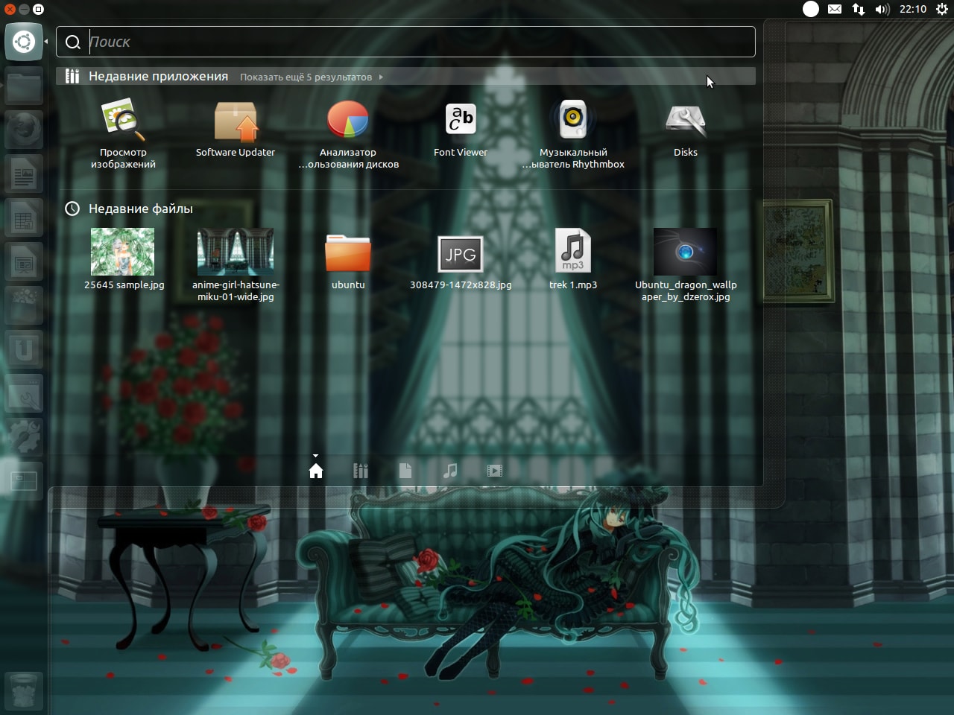Close the Dash with the orange close button

tap(10, 9)
